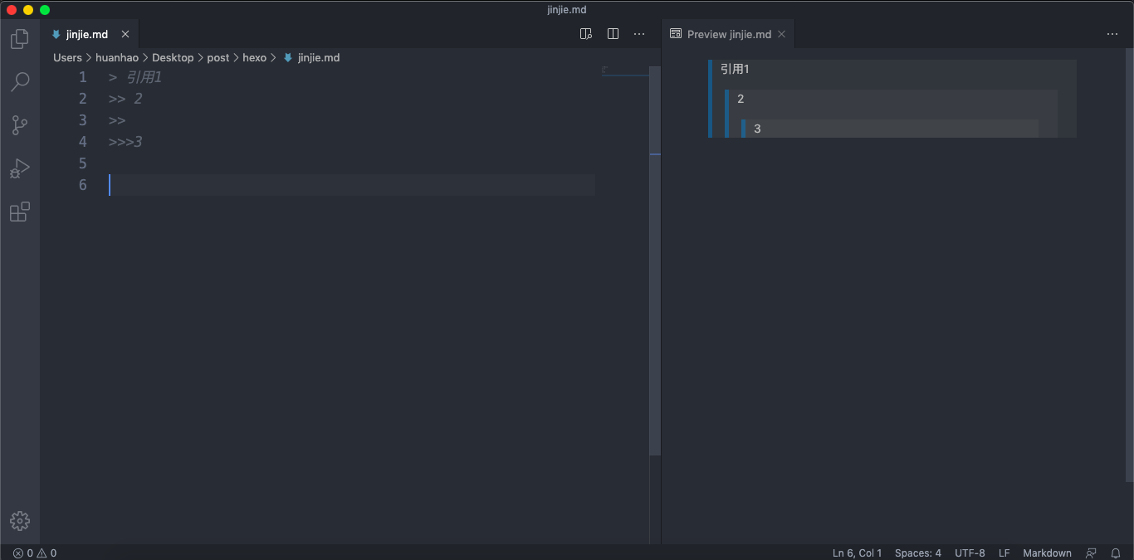Viewport: 1134px width, 560px height.
Task: Open editor More Actions ellipsis menu
Action: (639, 34)
